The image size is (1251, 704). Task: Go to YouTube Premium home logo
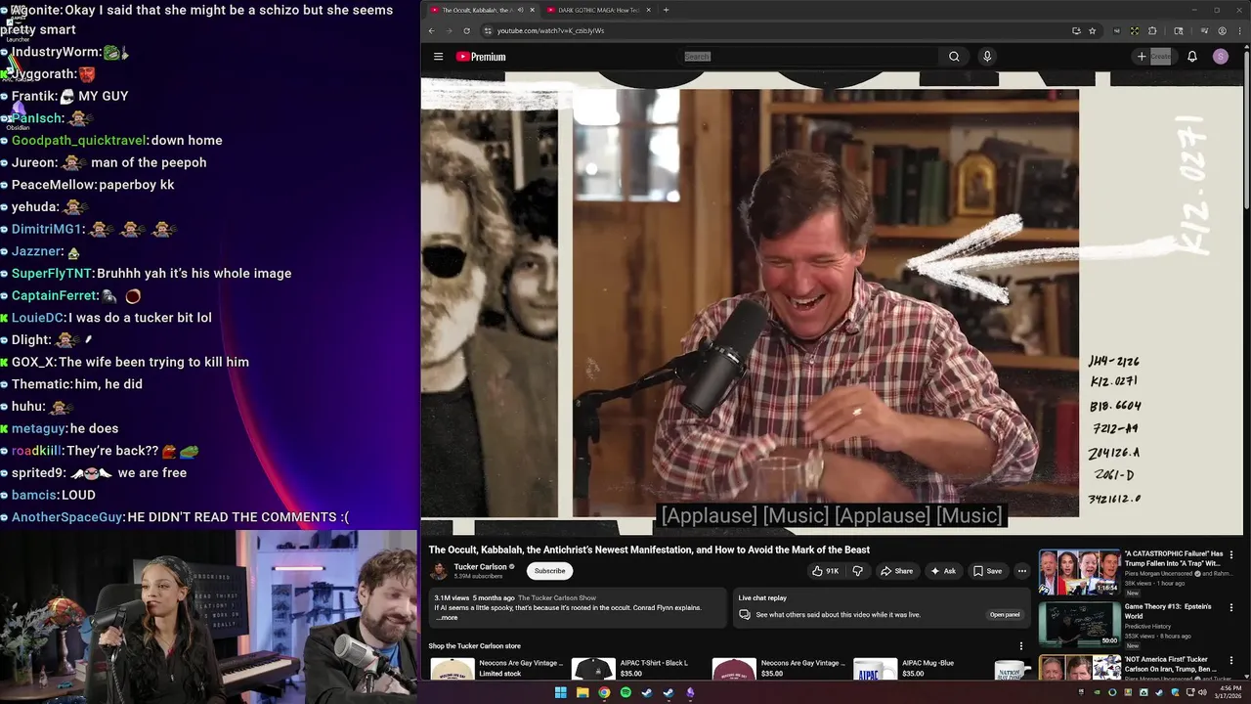point(481,57)
